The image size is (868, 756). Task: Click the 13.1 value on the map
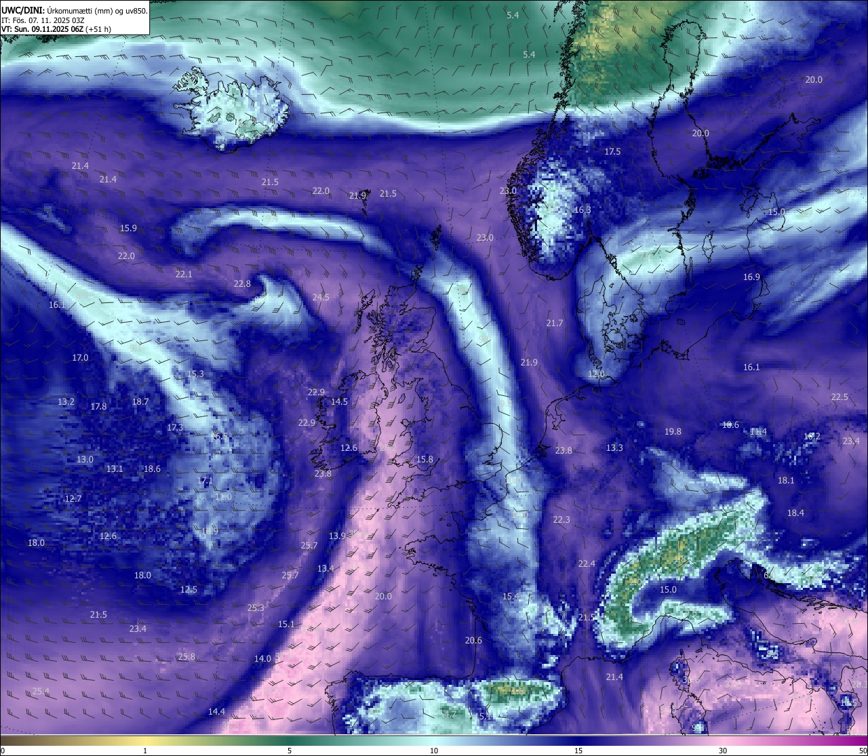pyautogui.click(x=115, y=469)
